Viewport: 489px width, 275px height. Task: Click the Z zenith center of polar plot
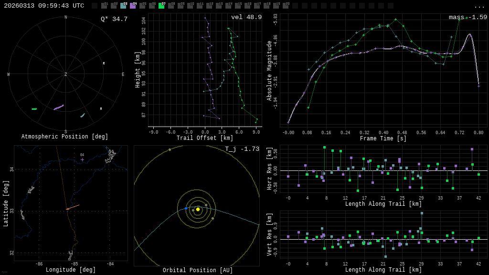[x=66, y=74]
